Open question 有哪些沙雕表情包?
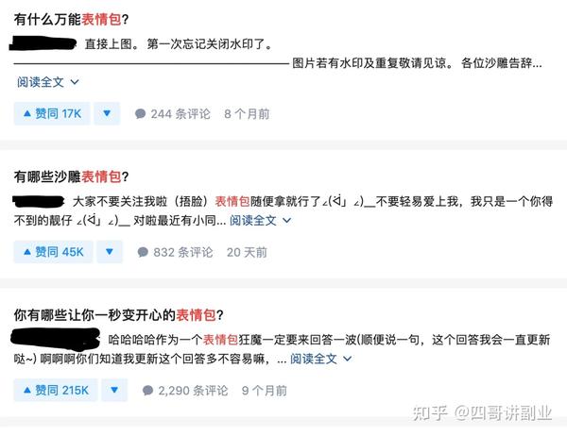The image size is (567, 436). coord(71,176)
